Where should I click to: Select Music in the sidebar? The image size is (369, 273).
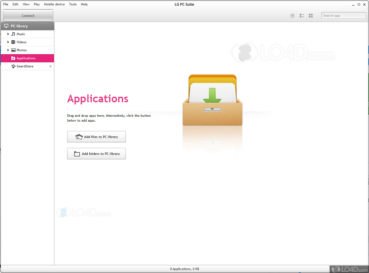click(27, 34)
